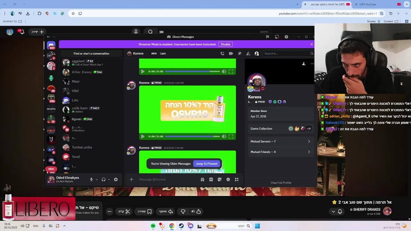Toggle Discord microphone mute
The image size is (411, 231).
tap(92, 180)
